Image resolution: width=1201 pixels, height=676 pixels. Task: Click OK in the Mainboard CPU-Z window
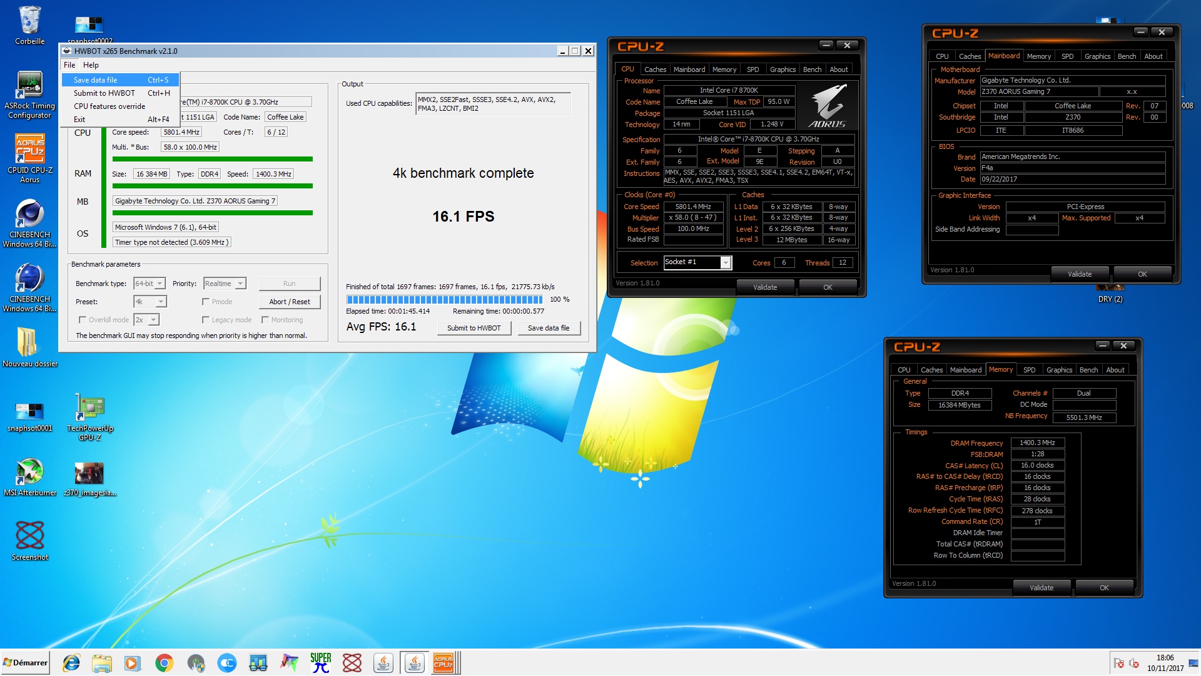[x=1142, y=274]
